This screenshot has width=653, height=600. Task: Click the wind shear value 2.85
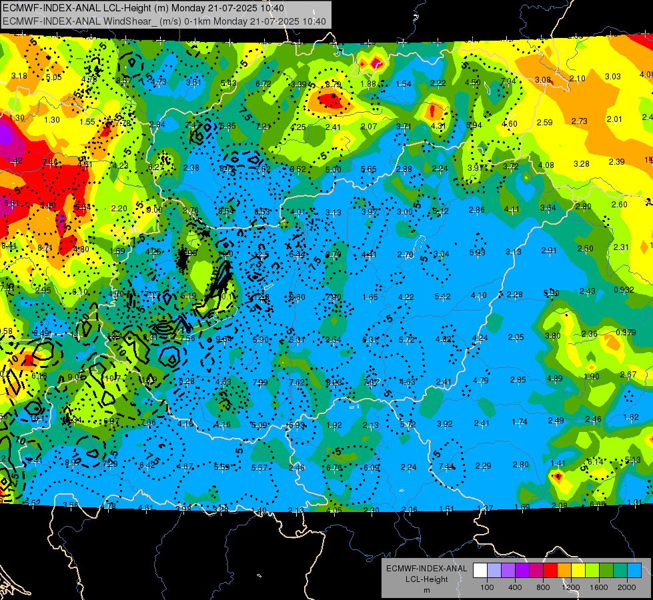click(518, 380)
